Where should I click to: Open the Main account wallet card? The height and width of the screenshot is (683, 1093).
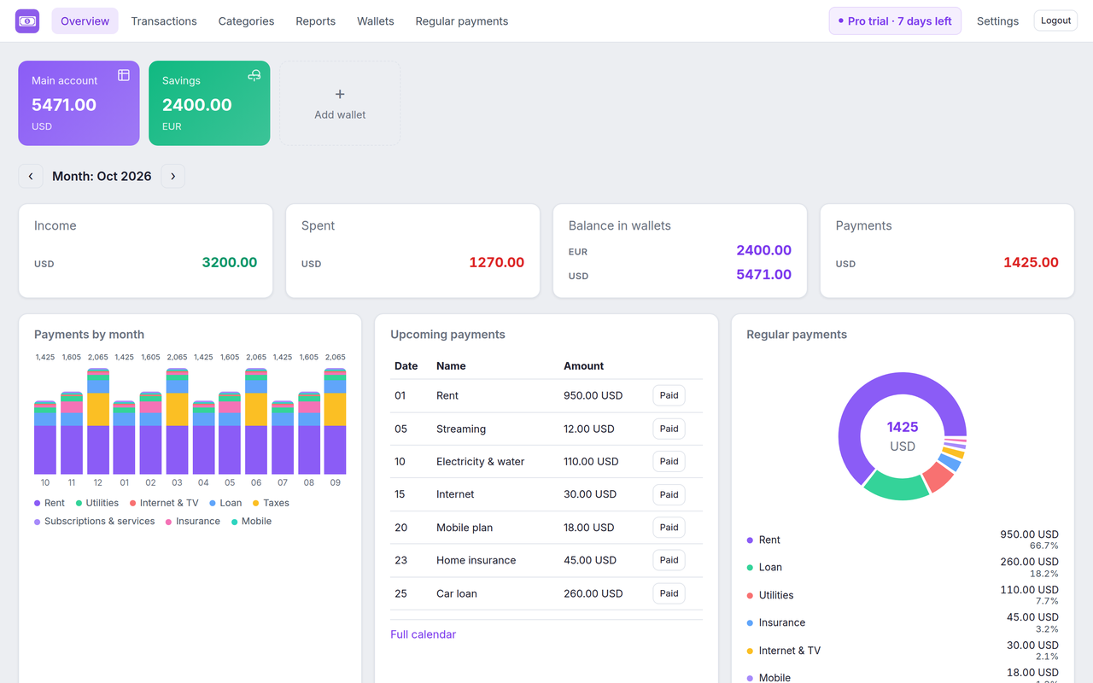79,103
